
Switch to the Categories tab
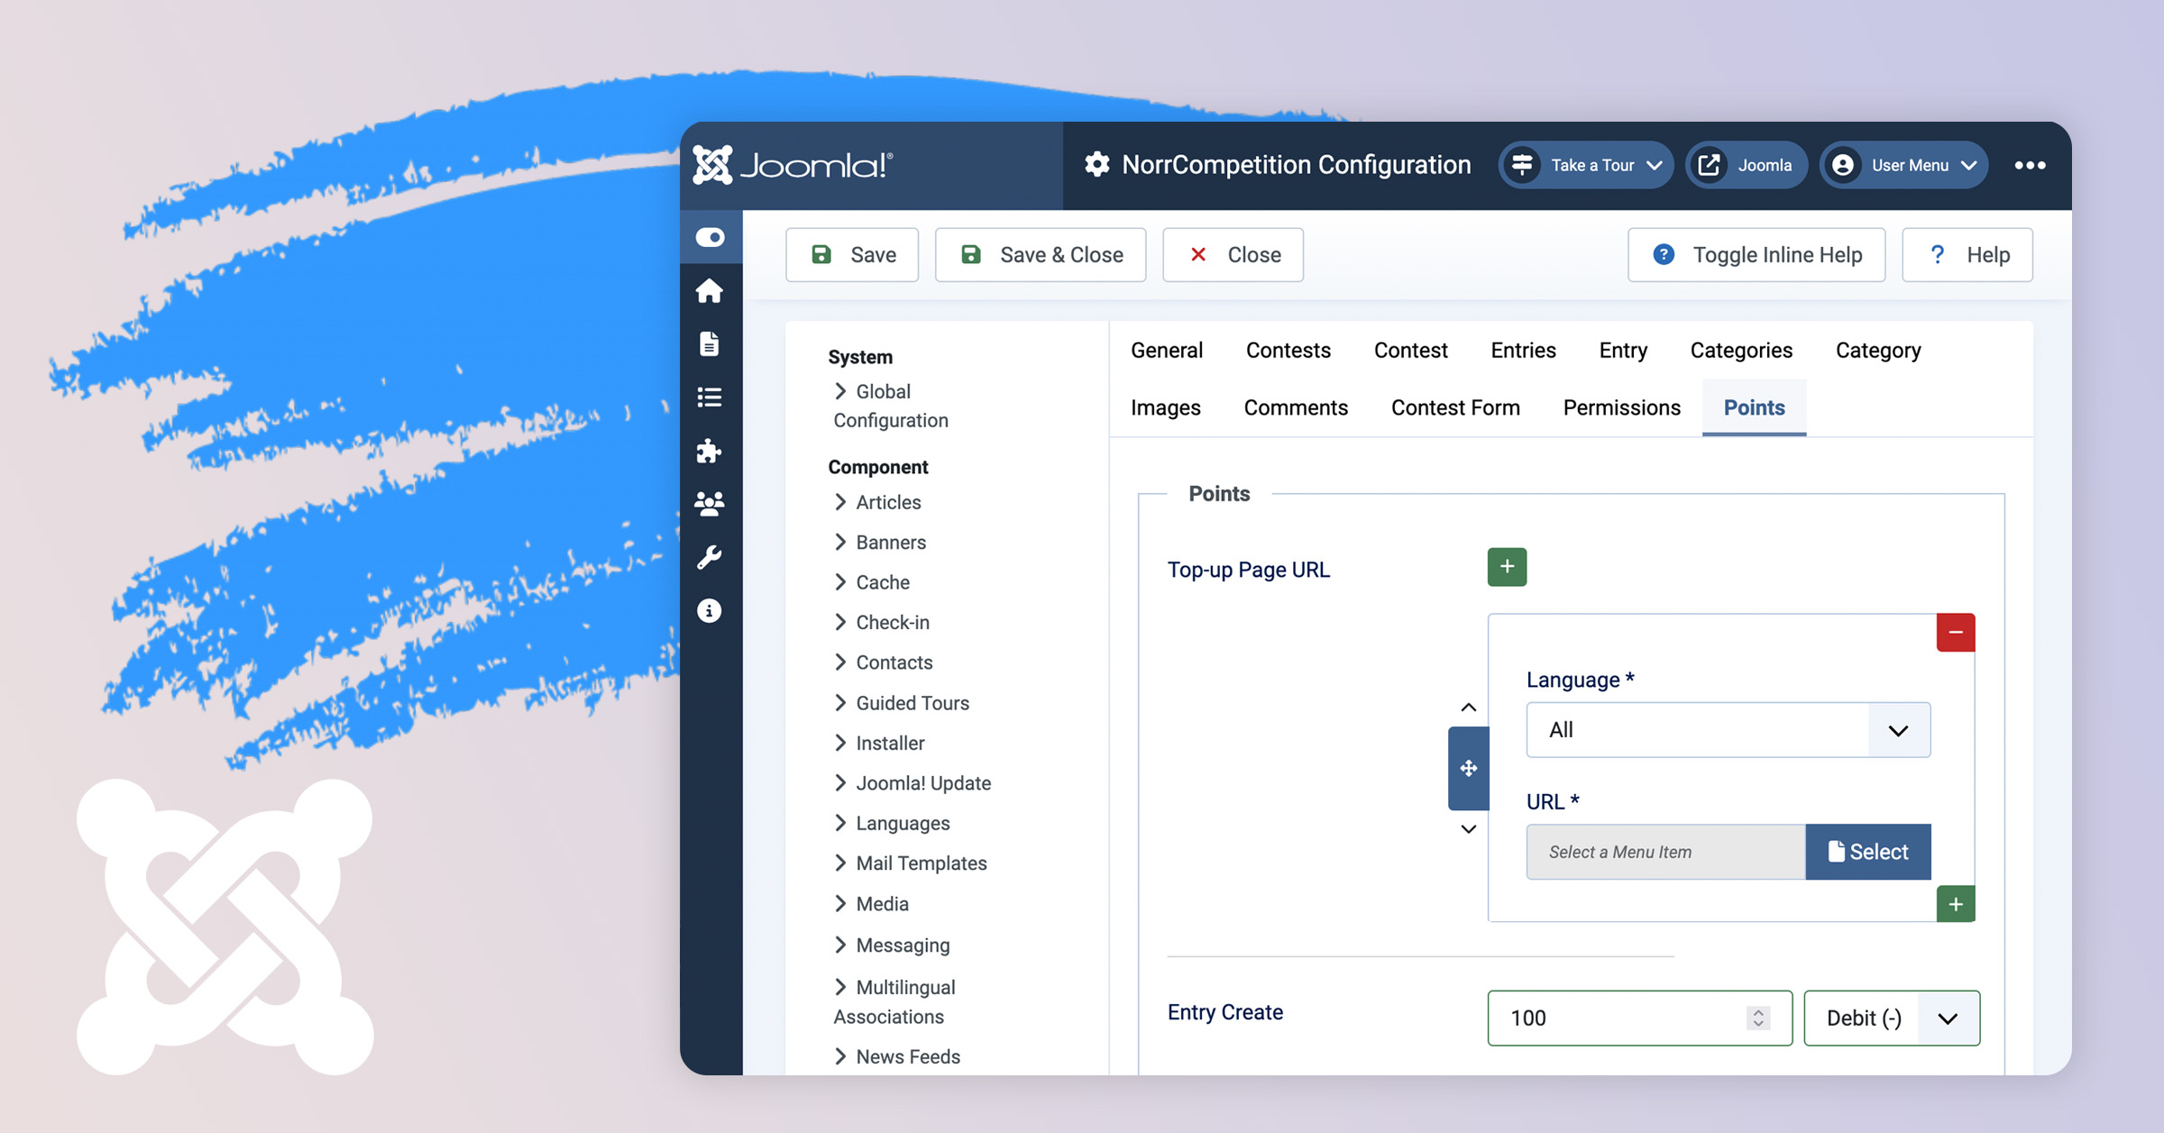tap(1742, 351)
